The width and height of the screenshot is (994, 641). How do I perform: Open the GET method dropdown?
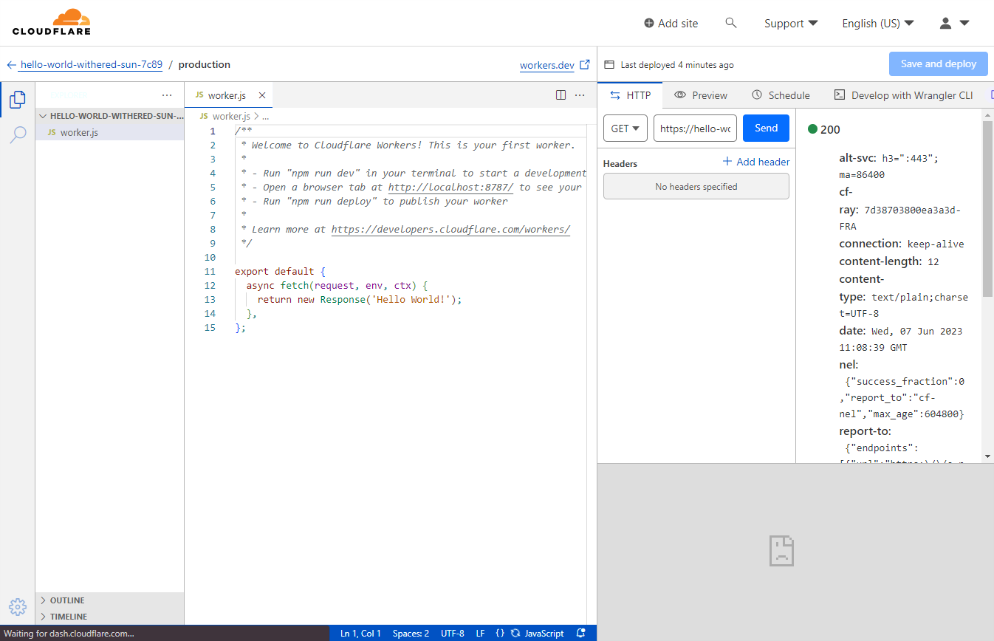(x=625, y=128)
